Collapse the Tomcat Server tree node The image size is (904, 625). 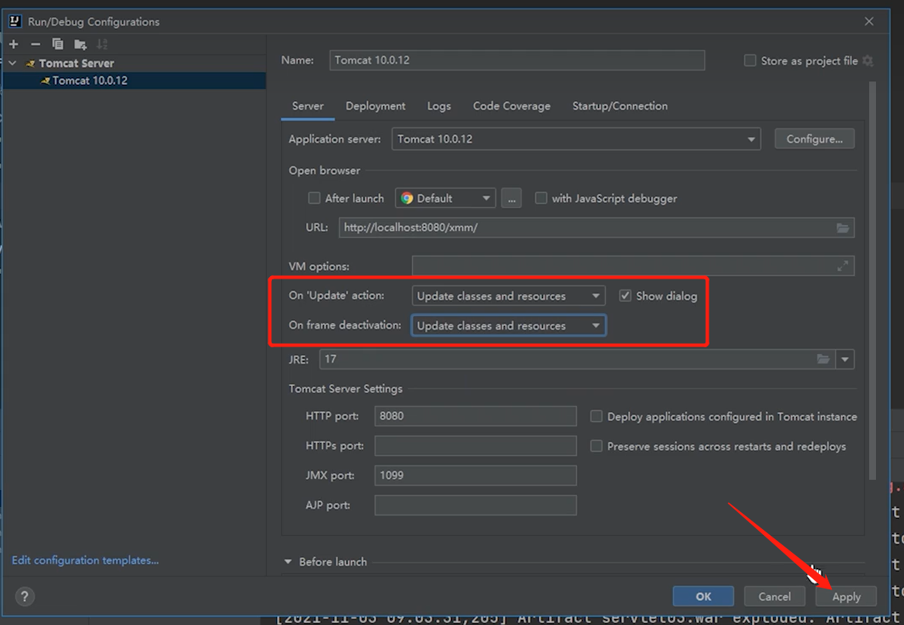pyautogui.click(x=13, y=63)
